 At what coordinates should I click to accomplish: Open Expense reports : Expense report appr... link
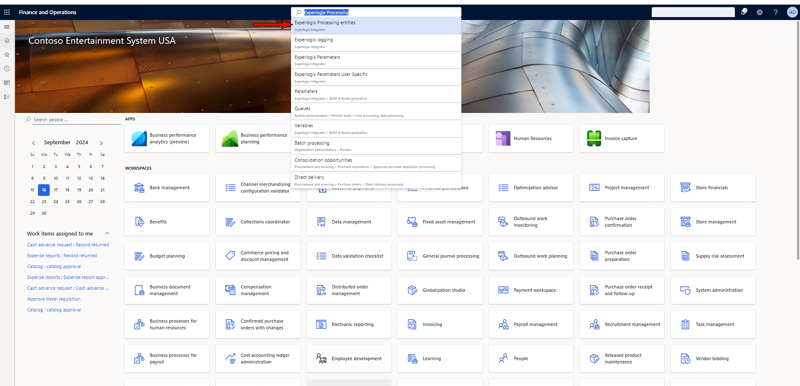coord(68,277)
